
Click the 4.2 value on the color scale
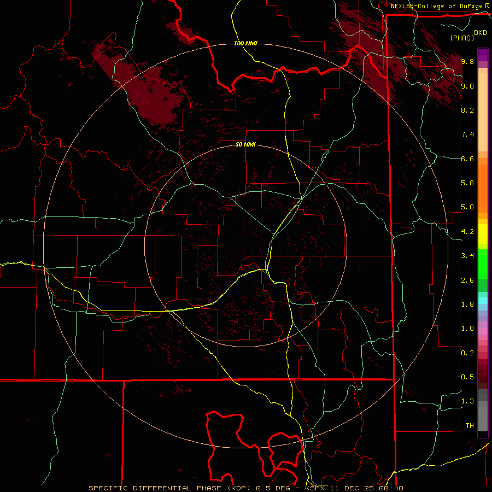tap(467, 232)
